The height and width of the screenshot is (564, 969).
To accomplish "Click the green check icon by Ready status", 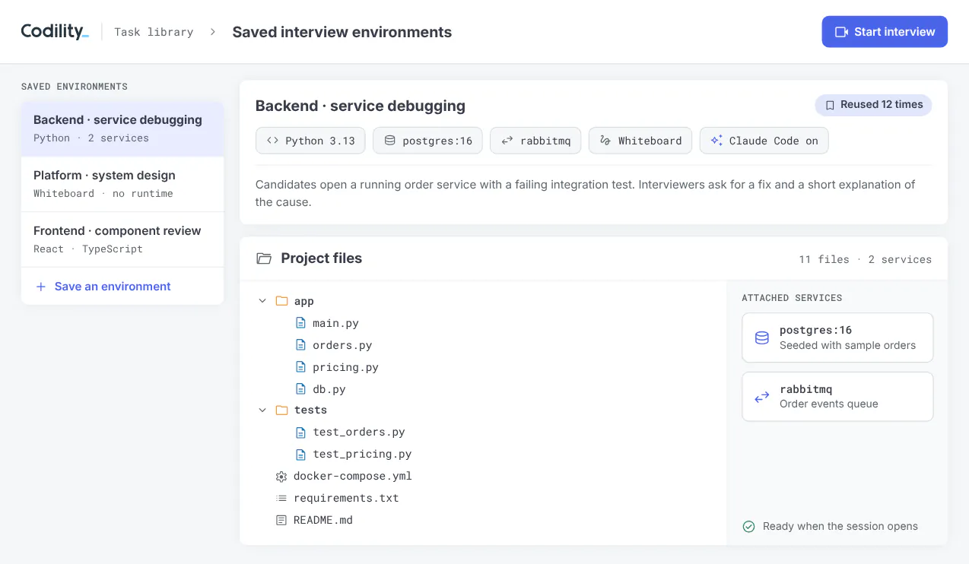I will (x=748, y=526).
